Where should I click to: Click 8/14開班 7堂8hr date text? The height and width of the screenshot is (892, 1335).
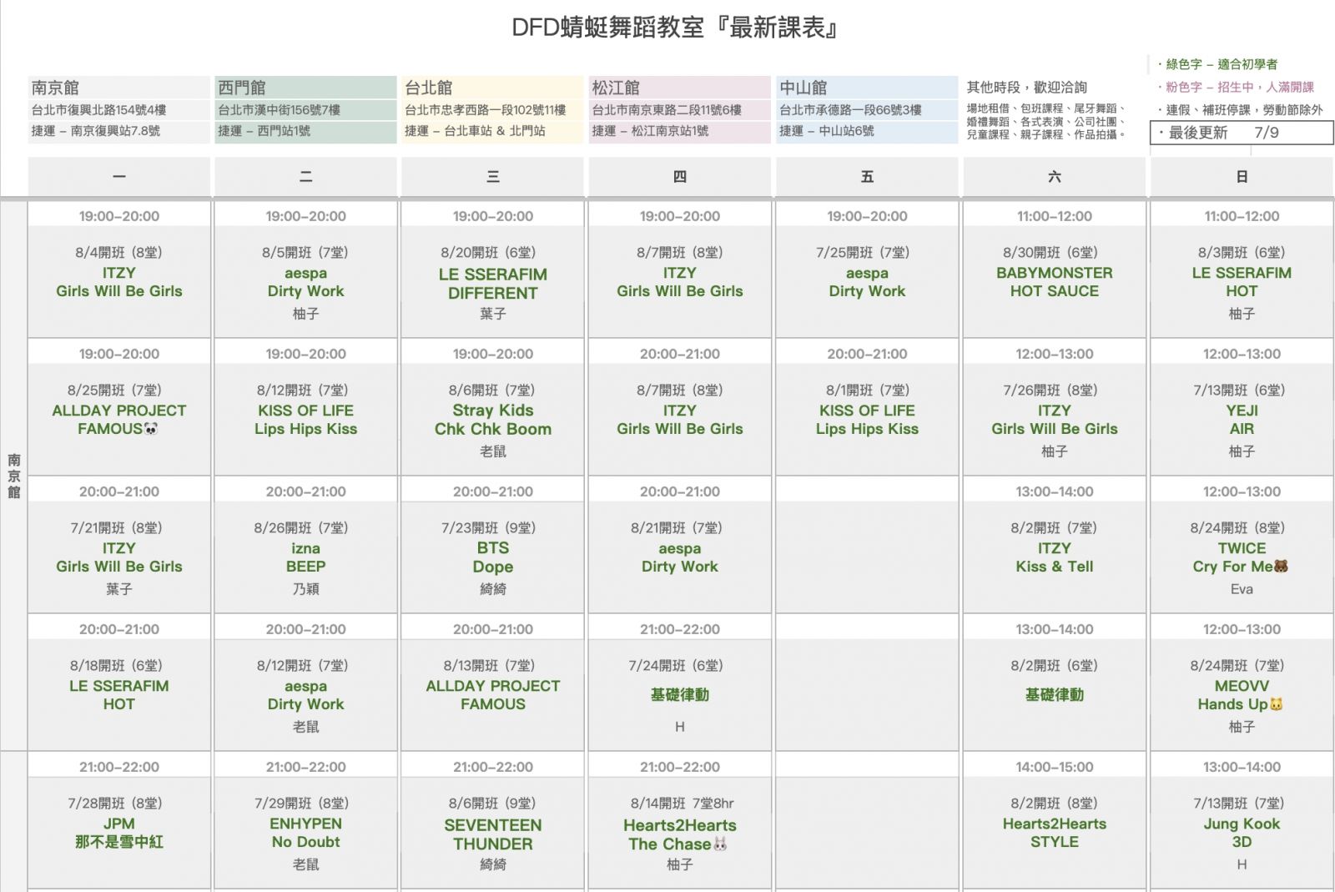(683, 804)
